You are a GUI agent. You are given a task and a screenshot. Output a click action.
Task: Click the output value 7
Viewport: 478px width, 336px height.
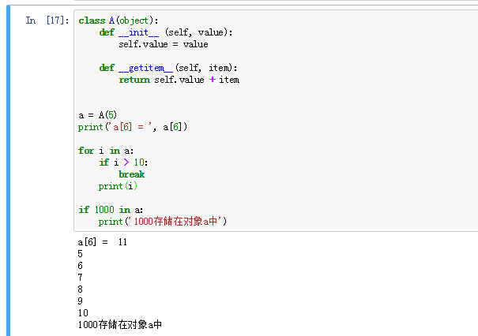pyautogui.click(x=80, y=278)
